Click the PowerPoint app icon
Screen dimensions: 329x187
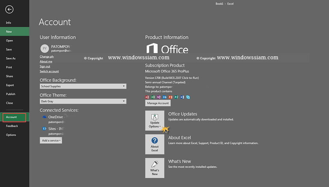[x=170, y=97]
